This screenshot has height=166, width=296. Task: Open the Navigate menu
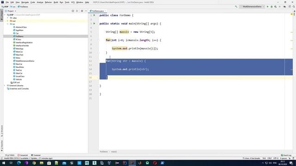click(25, 2)
